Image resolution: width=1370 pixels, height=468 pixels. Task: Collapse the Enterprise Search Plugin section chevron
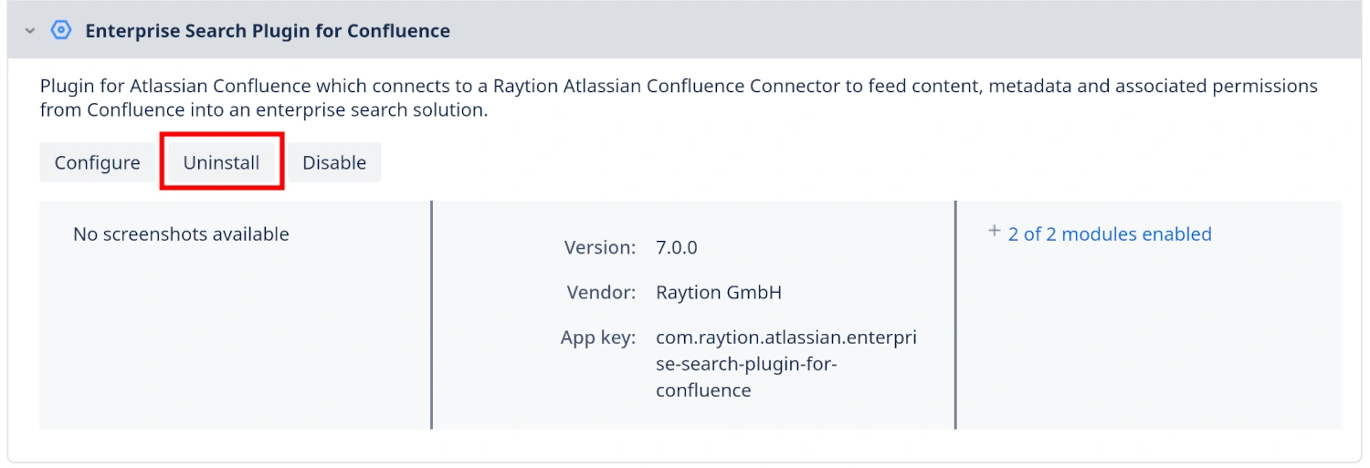click(30, 31)
